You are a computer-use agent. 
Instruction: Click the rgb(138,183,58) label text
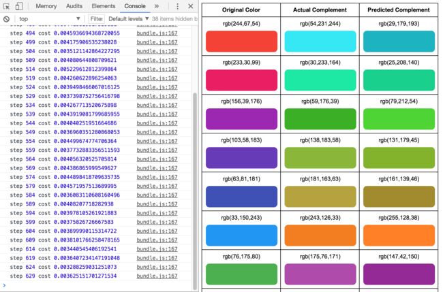coord(320,140)
